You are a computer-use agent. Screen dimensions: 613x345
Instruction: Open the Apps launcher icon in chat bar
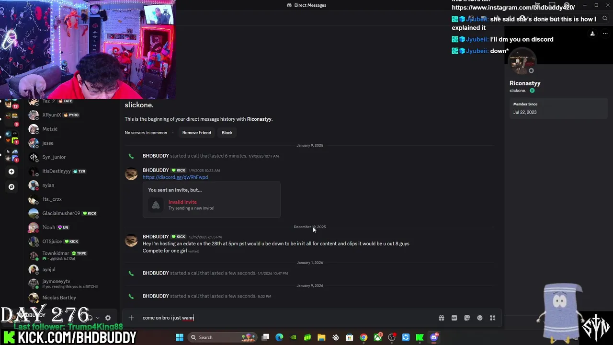pos(492,318)
